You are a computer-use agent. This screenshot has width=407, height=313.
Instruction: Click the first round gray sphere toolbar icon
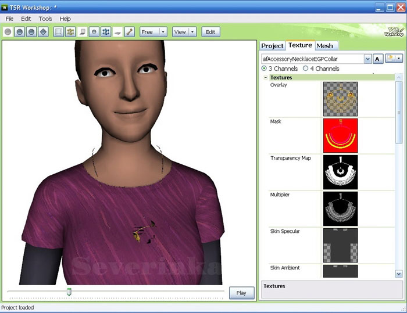(x=8, y=32)
